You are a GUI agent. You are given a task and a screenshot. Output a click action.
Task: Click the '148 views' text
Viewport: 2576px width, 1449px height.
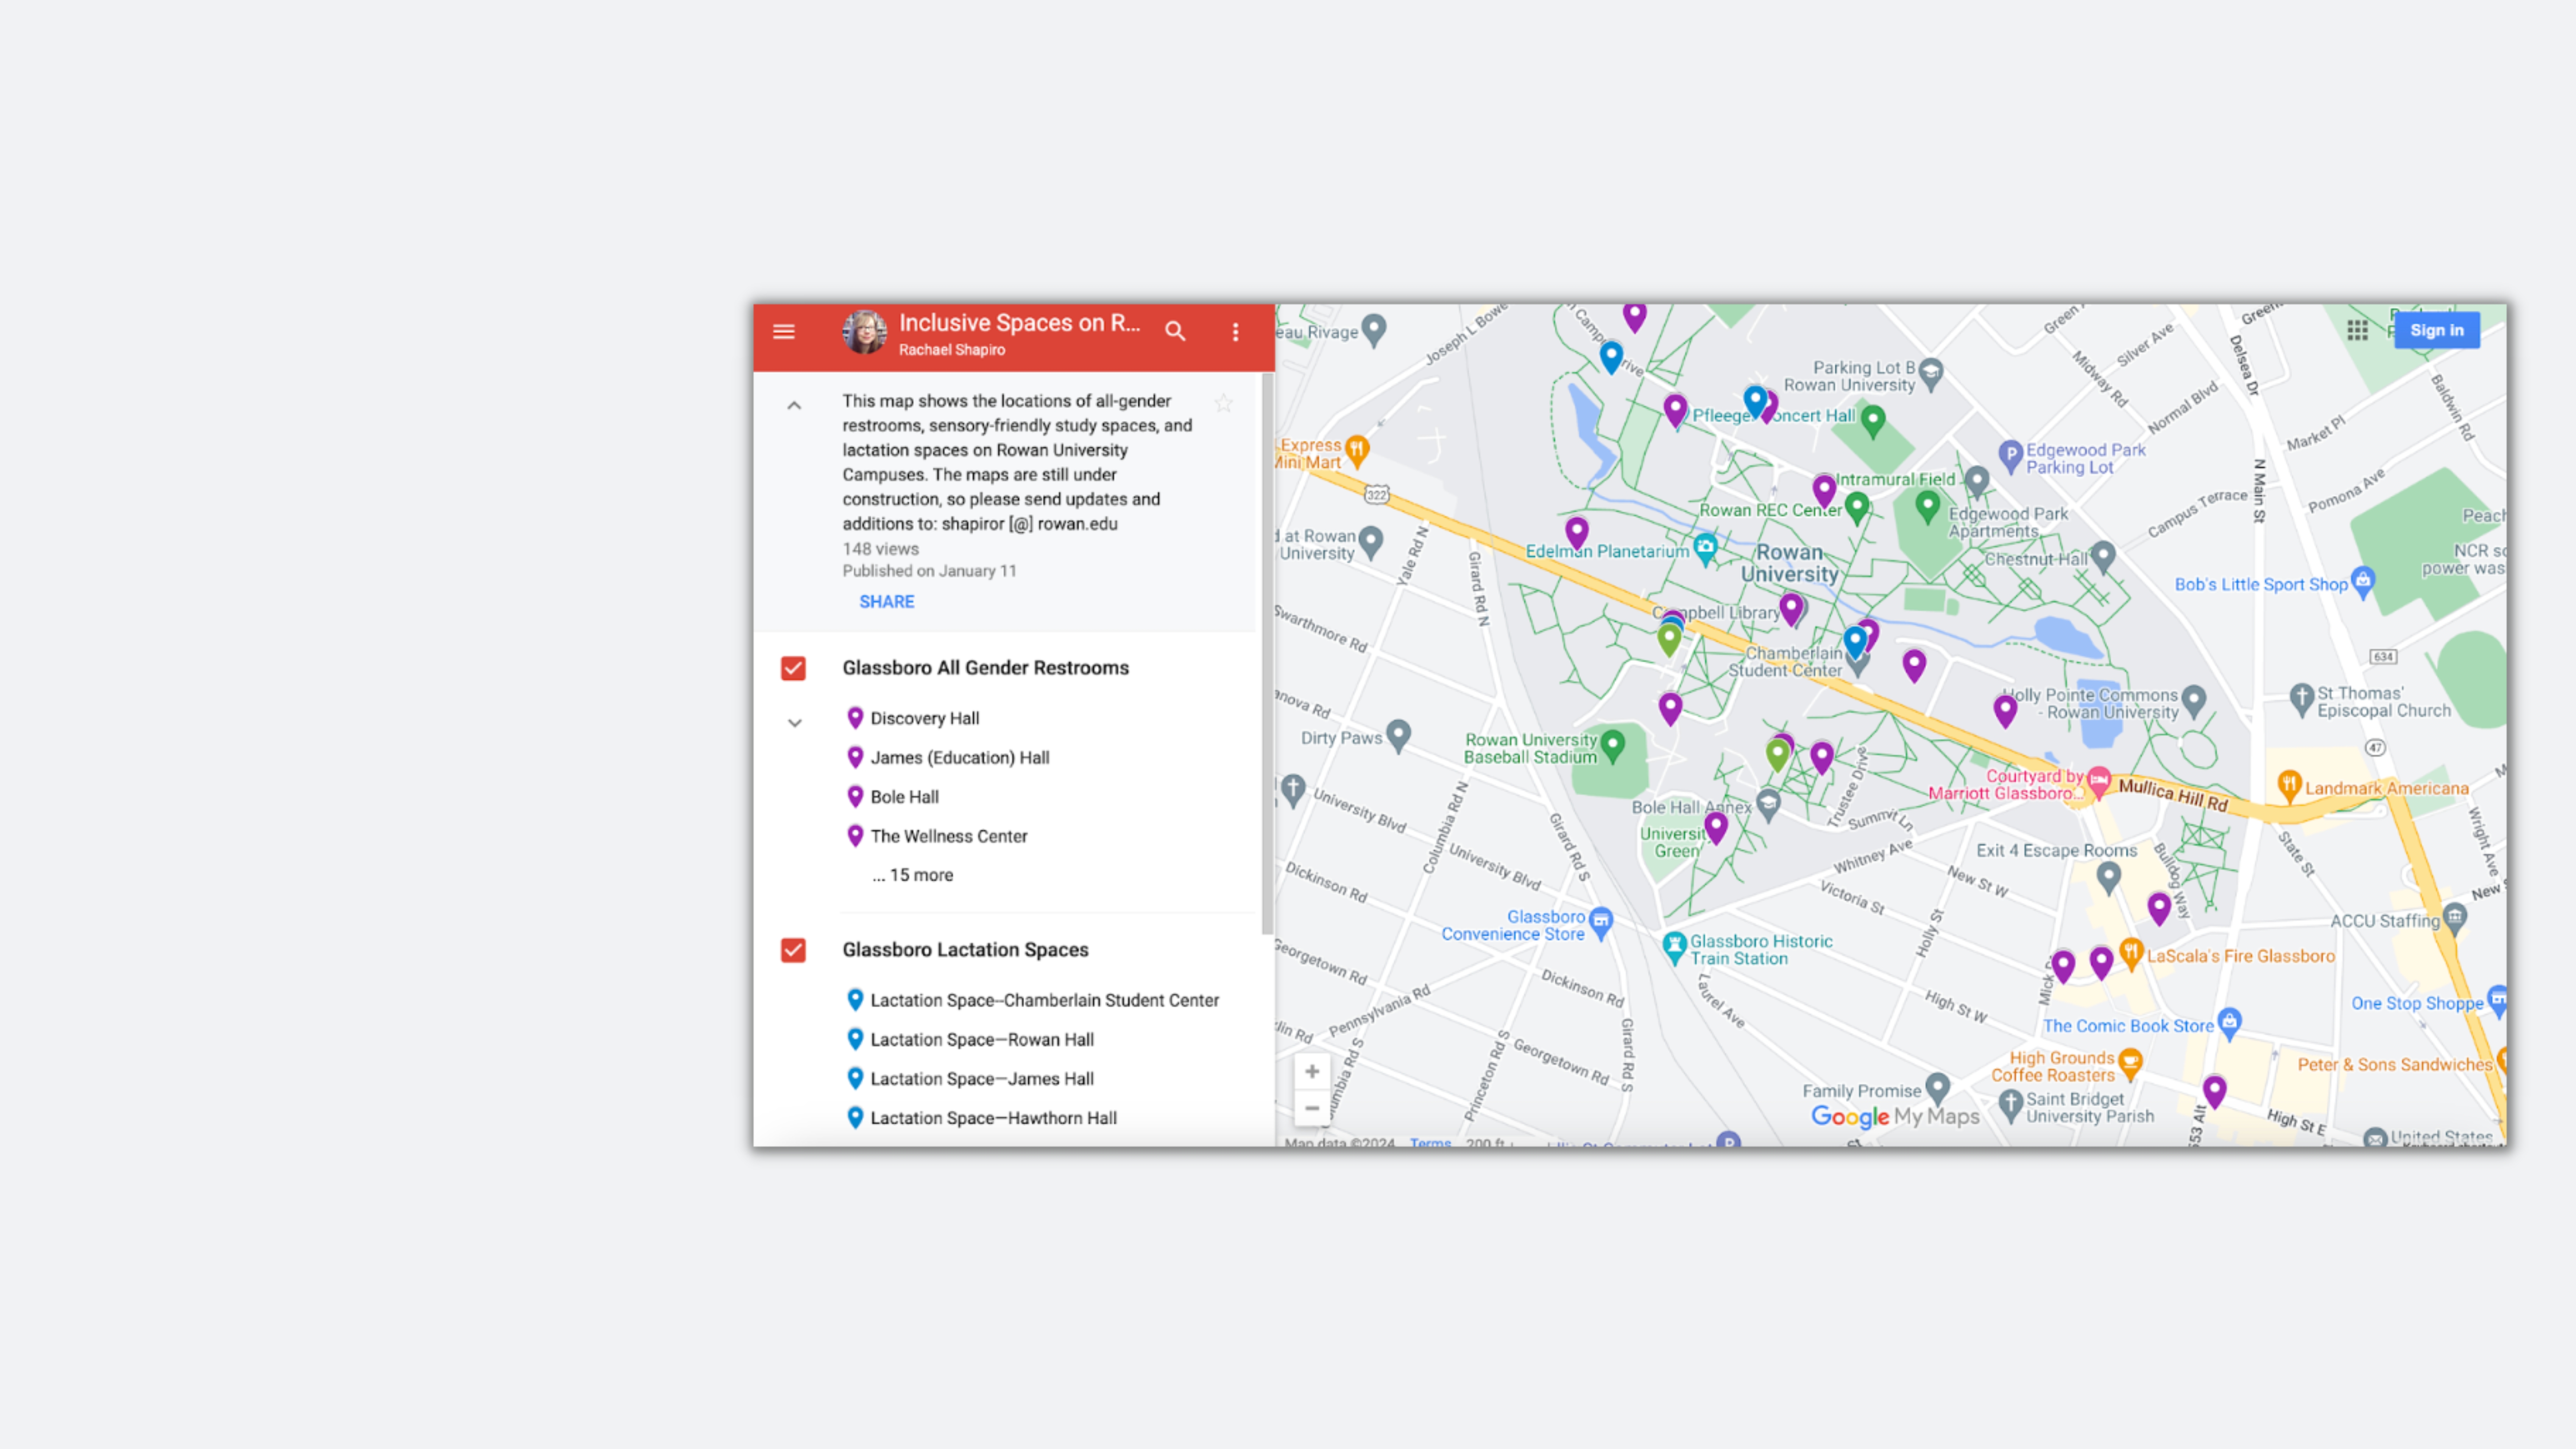pyautogui.click(x=880, y=549)
